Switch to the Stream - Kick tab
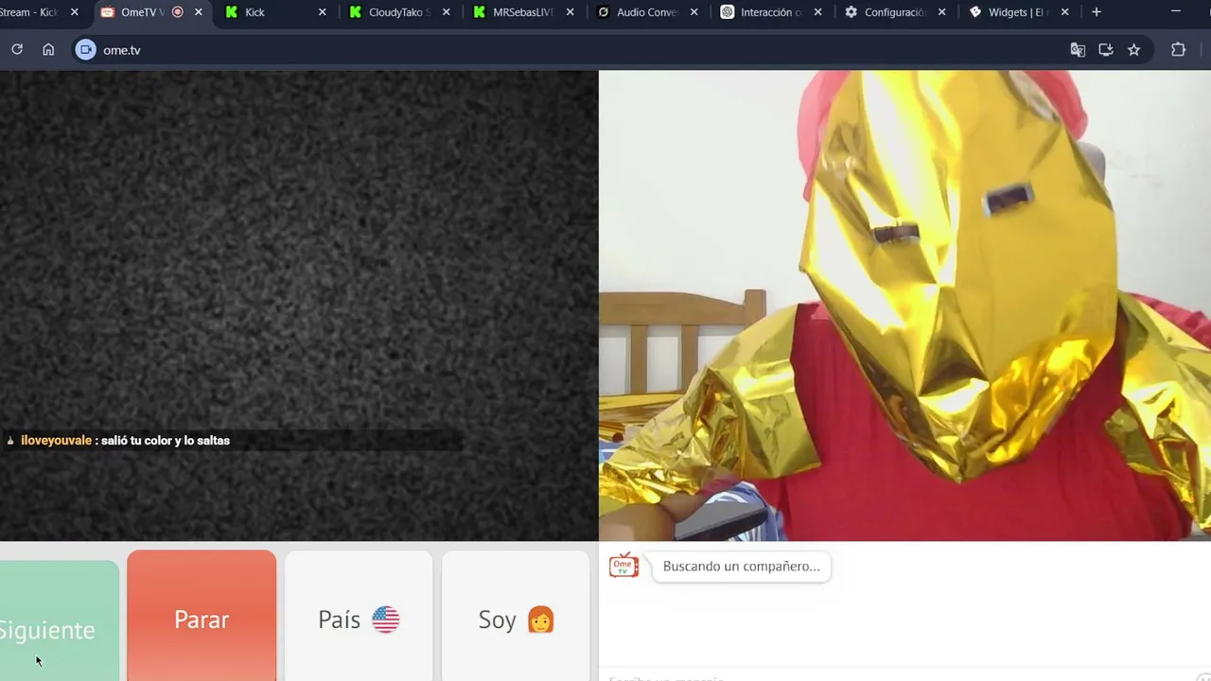Image resolution: width=1211 pixels, height=681 pixels. 38,12
